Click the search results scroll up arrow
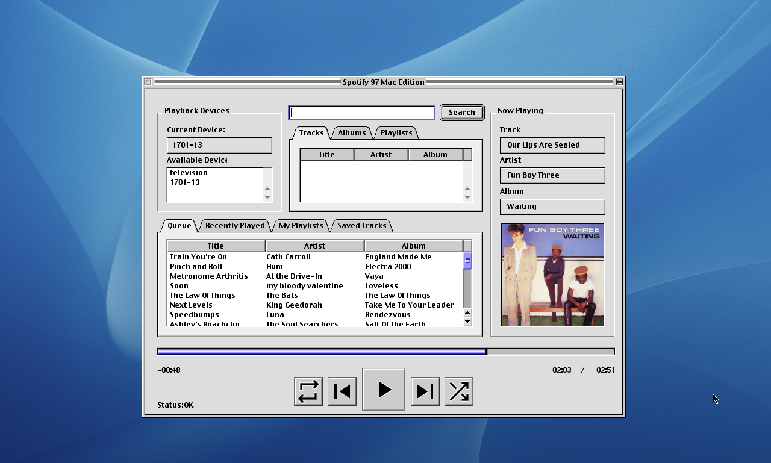Image resolution: width=771 pixels, height=463 pixels. click(467, 188)
